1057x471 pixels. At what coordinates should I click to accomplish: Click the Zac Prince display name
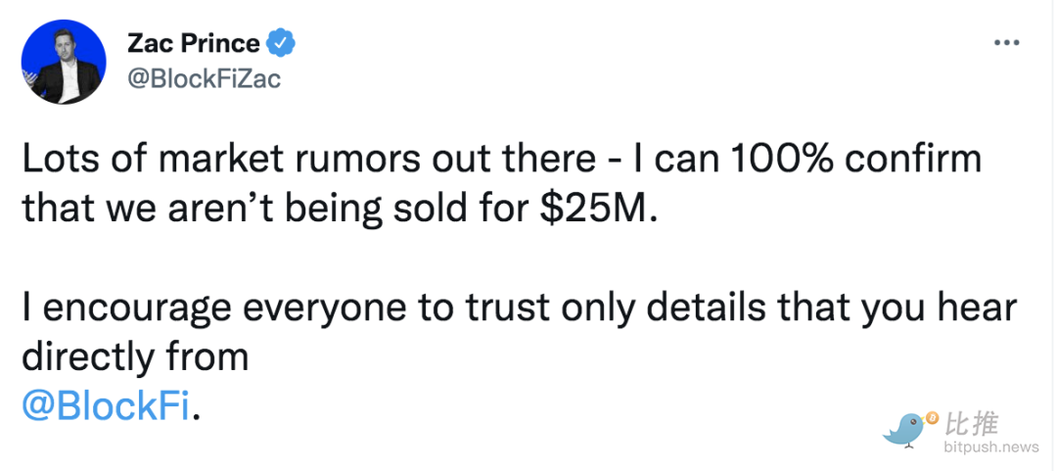pos(193,44)
